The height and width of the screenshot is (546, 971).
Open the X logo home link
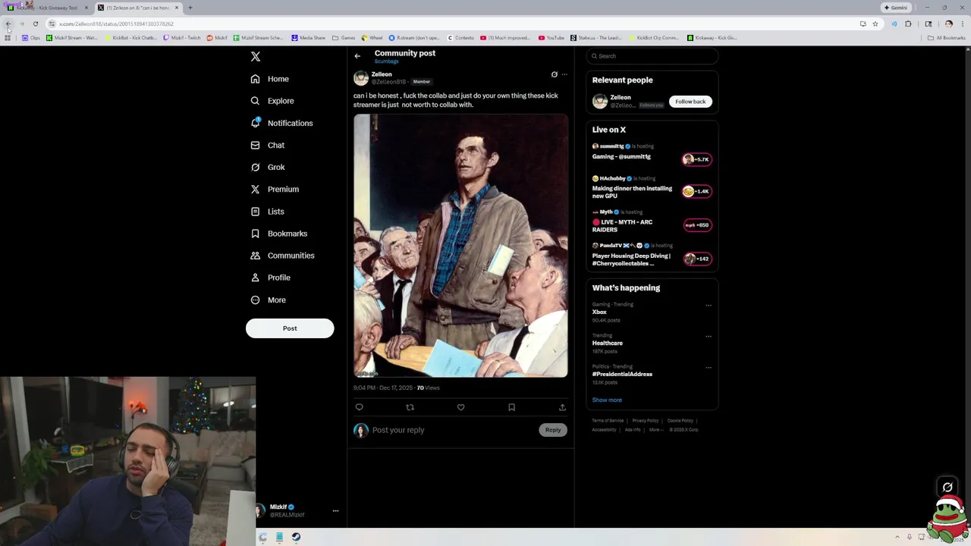[256, 57]
